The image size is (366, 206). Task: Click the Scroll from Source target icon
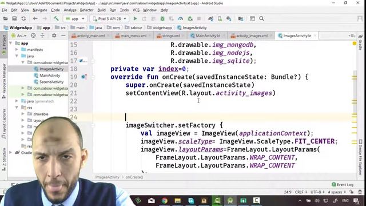(33, 35)
